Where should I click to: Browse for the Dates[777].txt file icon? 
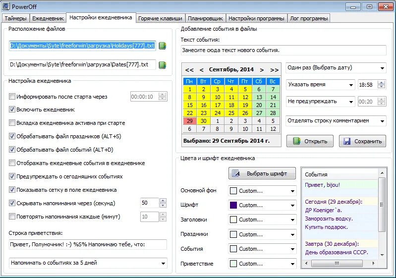click(x=162, y=65)
